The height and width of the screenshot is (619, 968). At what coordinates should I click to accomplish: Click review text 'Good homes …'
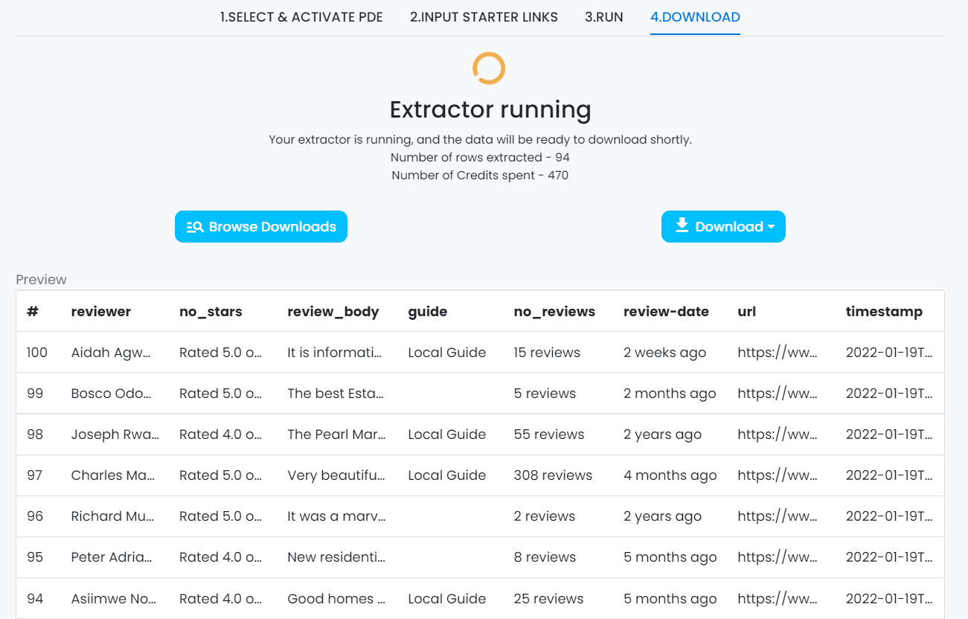click(x=336, y=599)
